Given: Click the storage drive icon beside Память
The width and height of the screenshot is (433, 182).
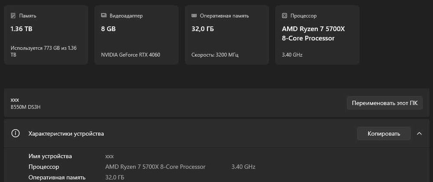Looking at the screenshot, I should (x=13, y=16).
